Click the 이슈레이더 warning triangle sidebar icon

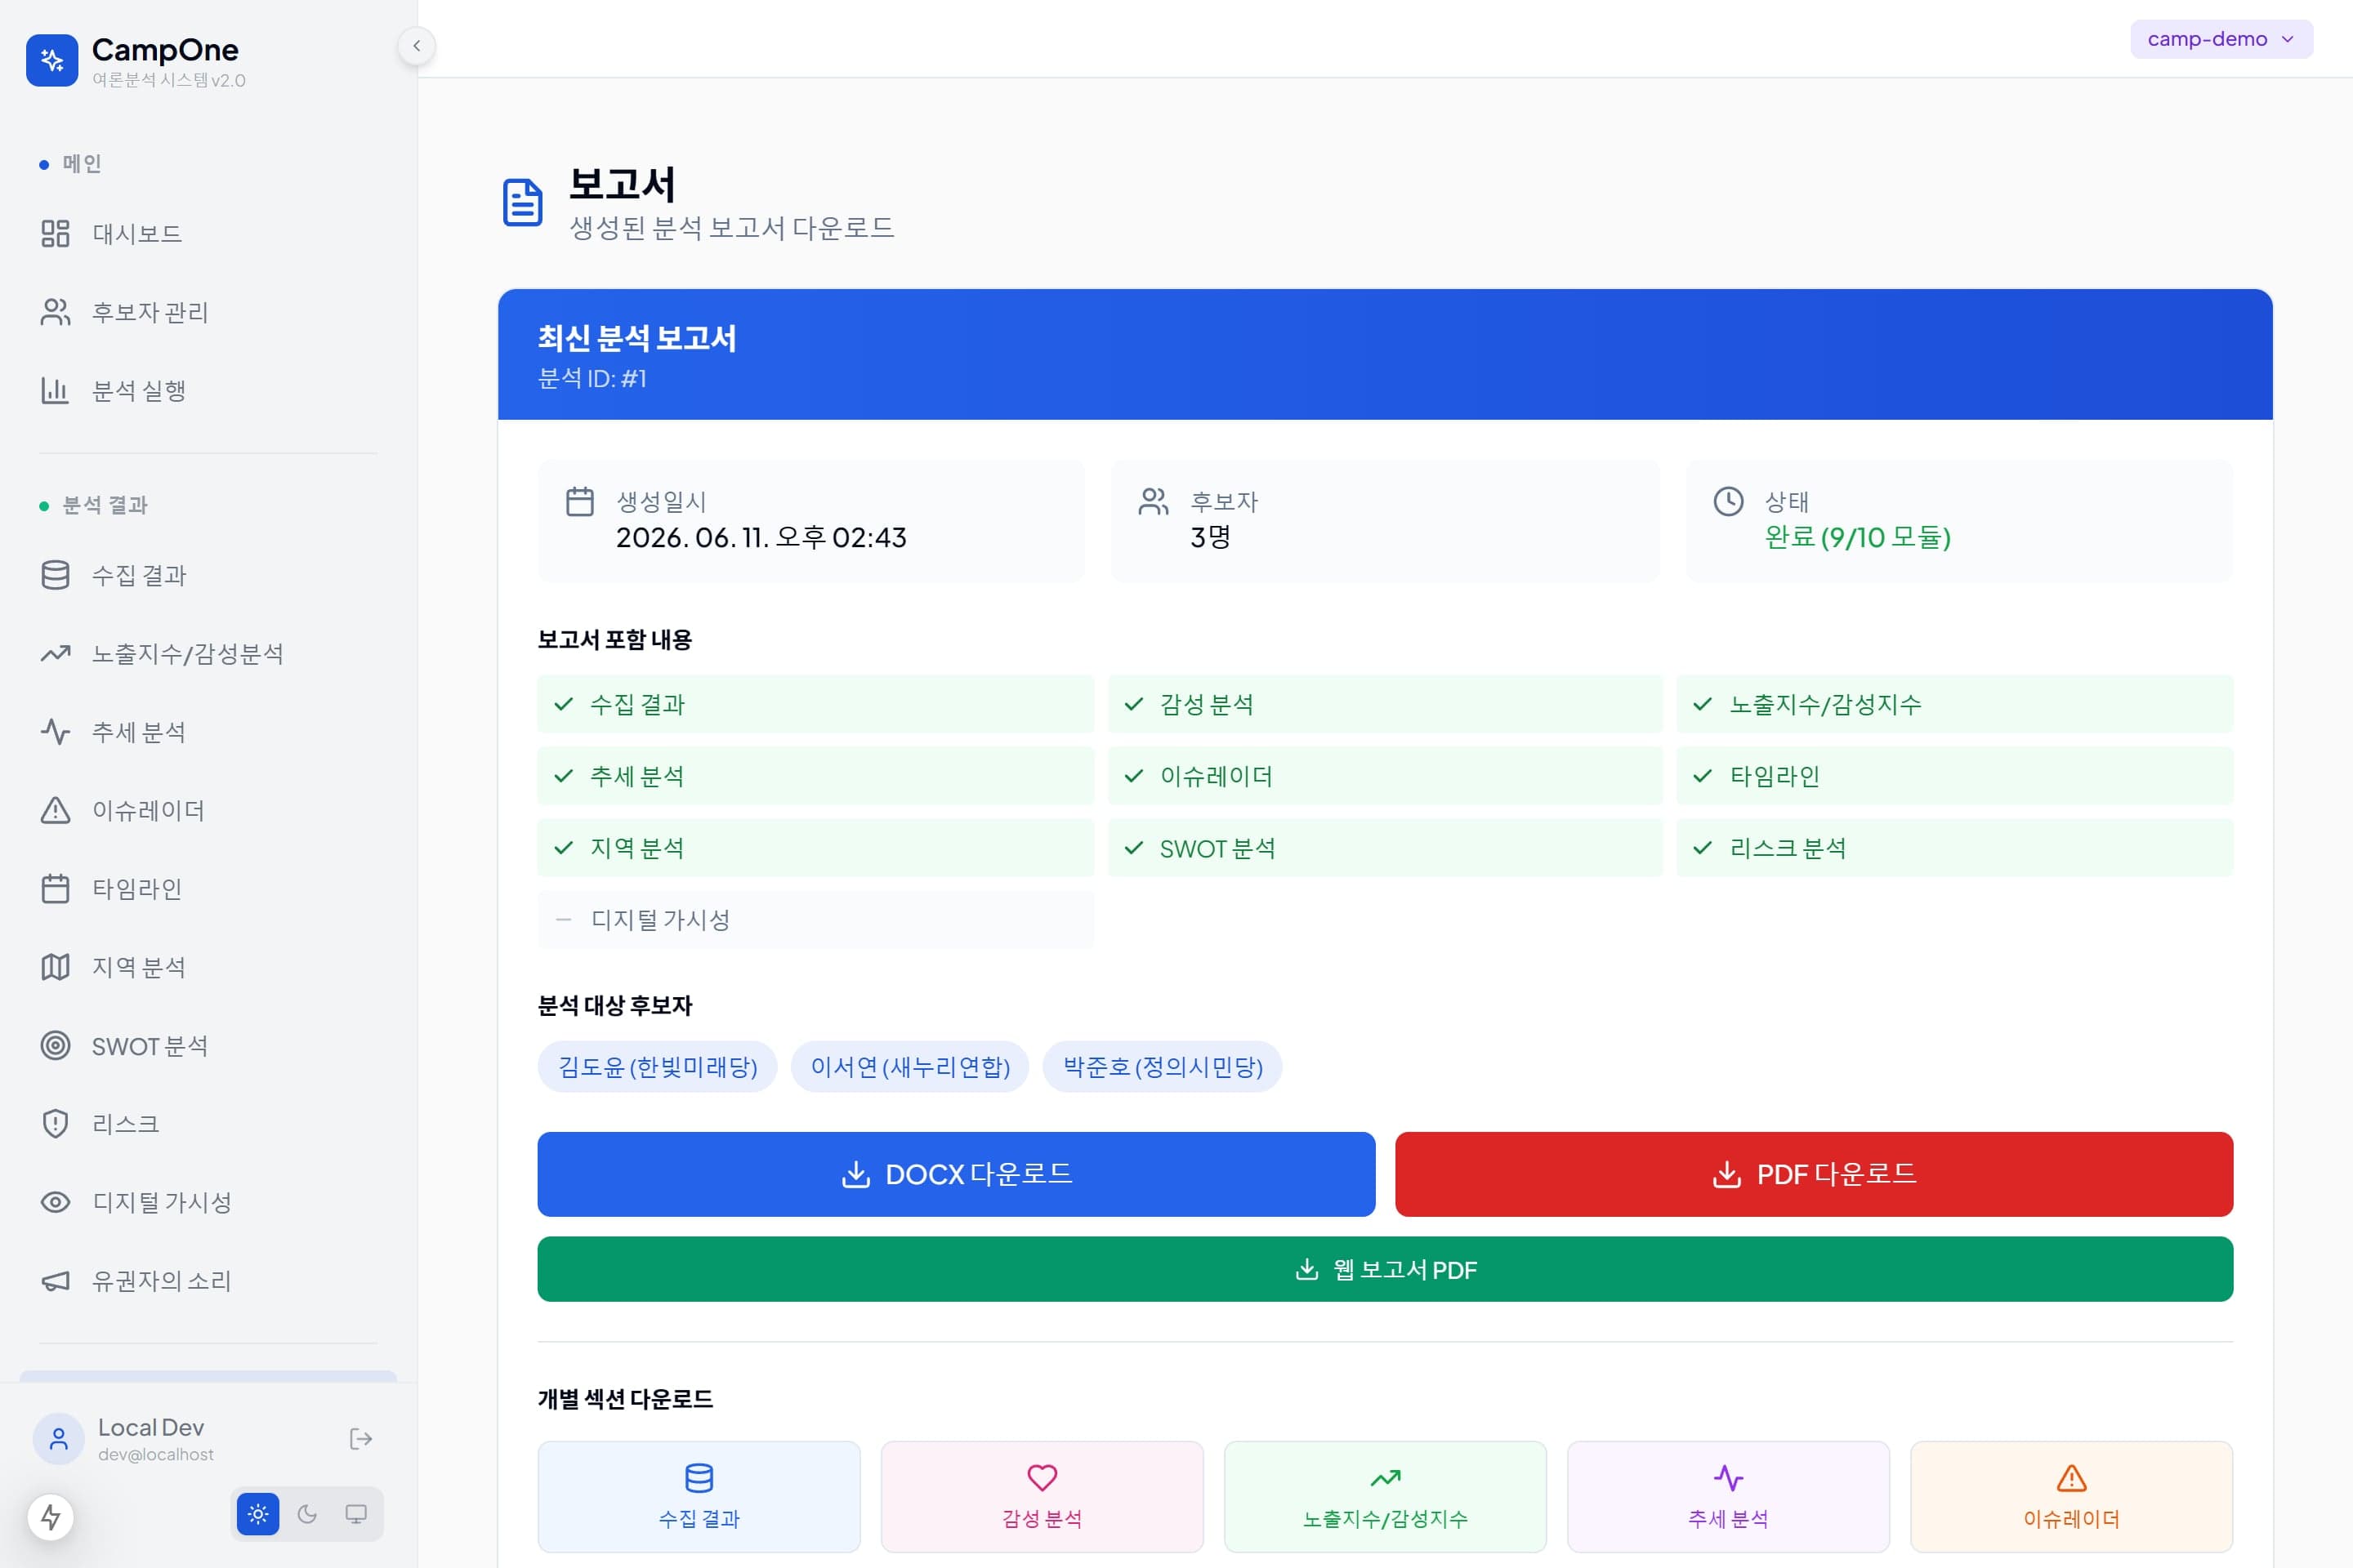(x=55, y=810)
